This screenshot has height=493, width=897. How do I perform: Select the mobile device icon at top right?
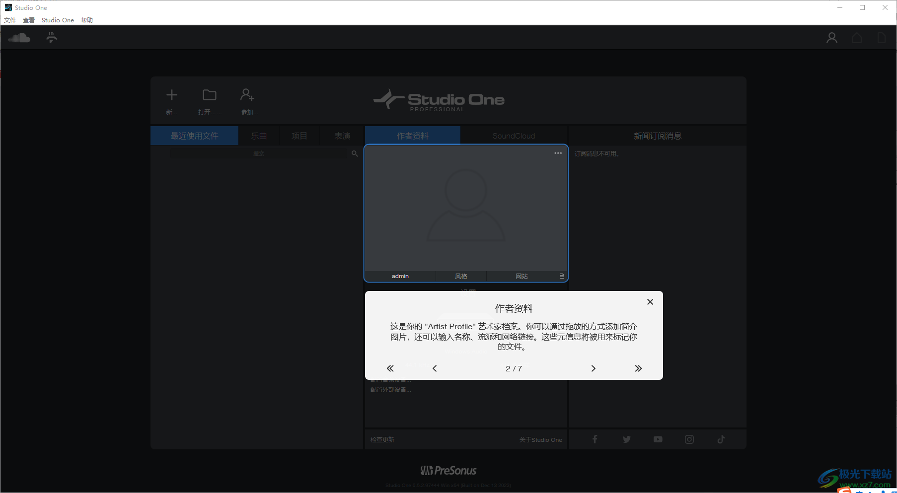(x=882, y=37)
